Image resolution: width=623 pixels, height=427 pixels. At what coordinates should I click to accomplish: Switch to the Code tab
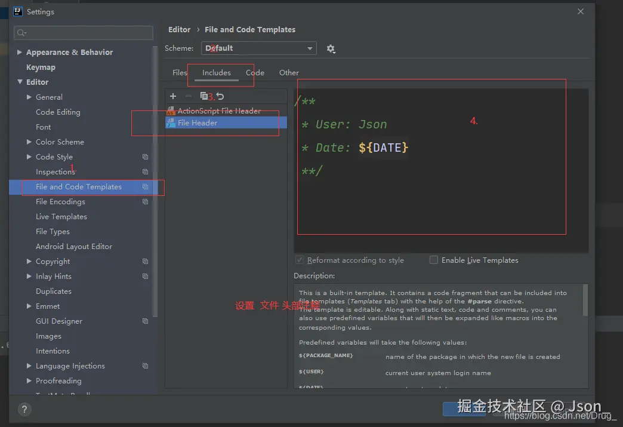tap(255, 73)
